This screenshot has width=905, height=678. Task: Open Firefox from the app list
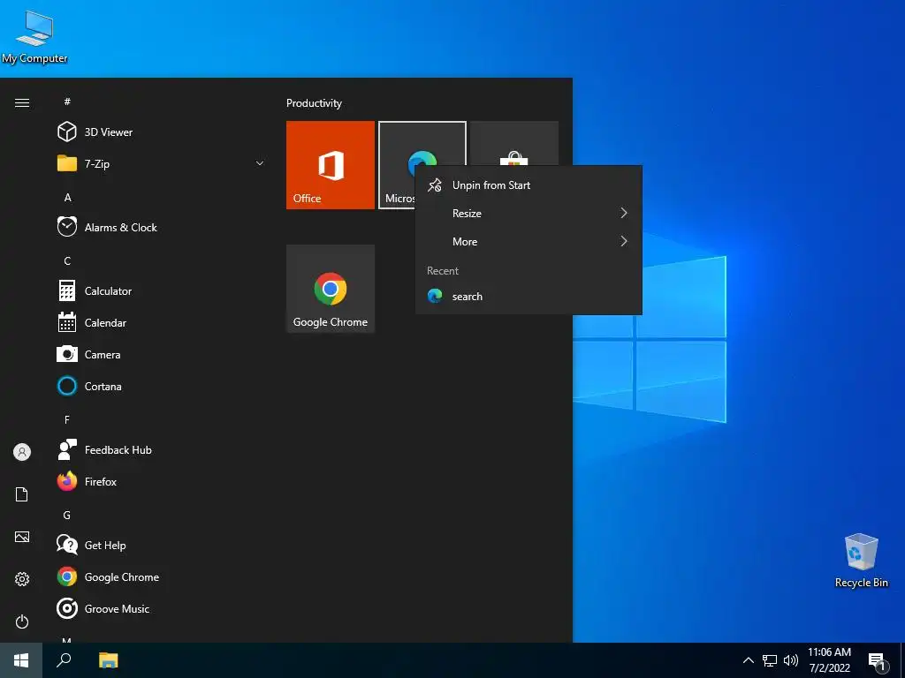pyautogui.click(x=162, y=481)
